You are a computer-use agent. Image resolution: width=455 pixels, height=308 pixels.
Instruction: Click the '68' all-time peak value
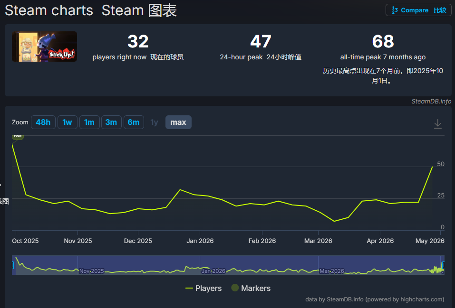tap(383, 41)
